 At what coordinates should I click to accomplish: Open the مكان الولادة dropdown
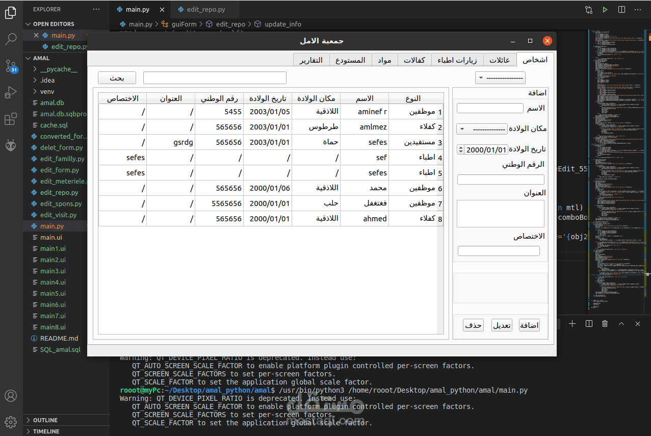click(x=482, y=129)
